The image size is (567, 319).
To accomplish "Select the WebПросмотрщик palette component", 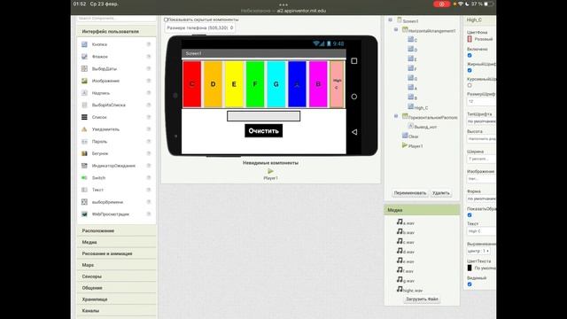I will coord(110,214).
